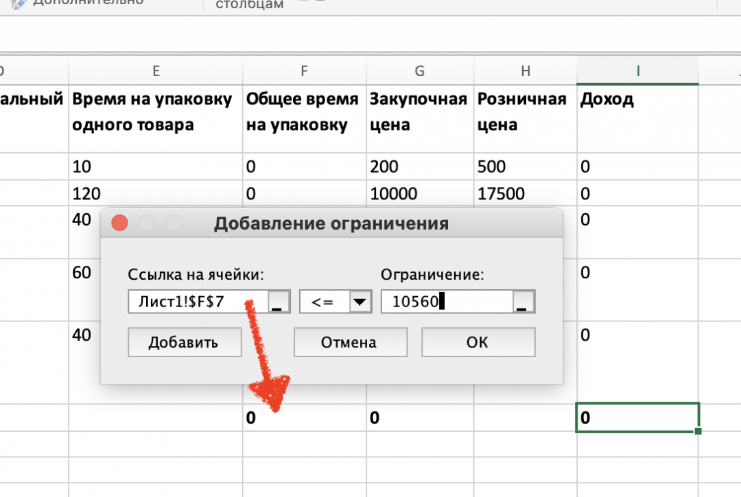Select column header E
741x497 pixels.
(x=156, y=71)
